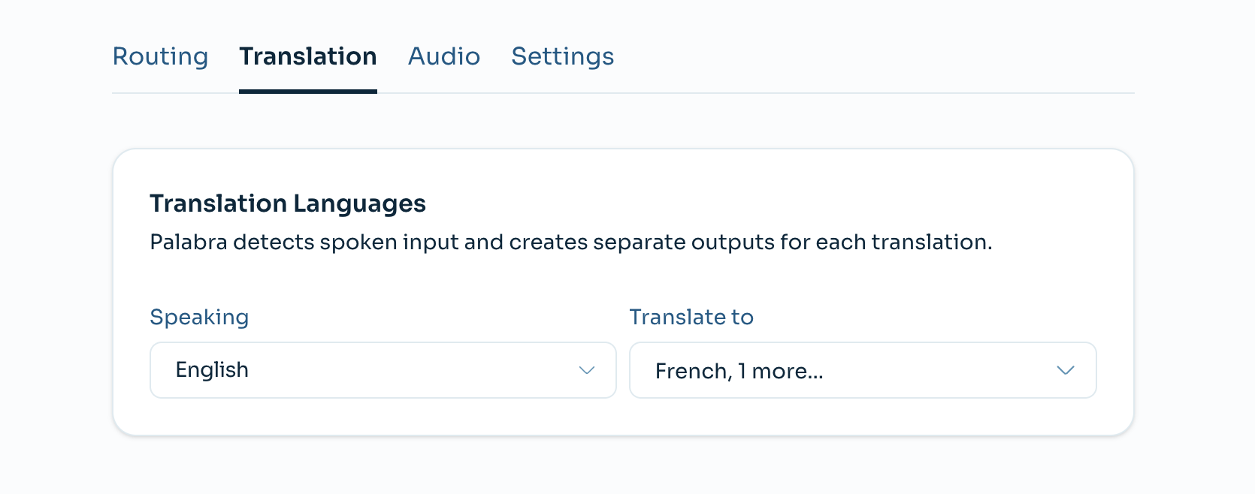Viewport: 1258px width, 494px height.
Task: Click the active underline below the Translation tab
Action: point(307,92)
